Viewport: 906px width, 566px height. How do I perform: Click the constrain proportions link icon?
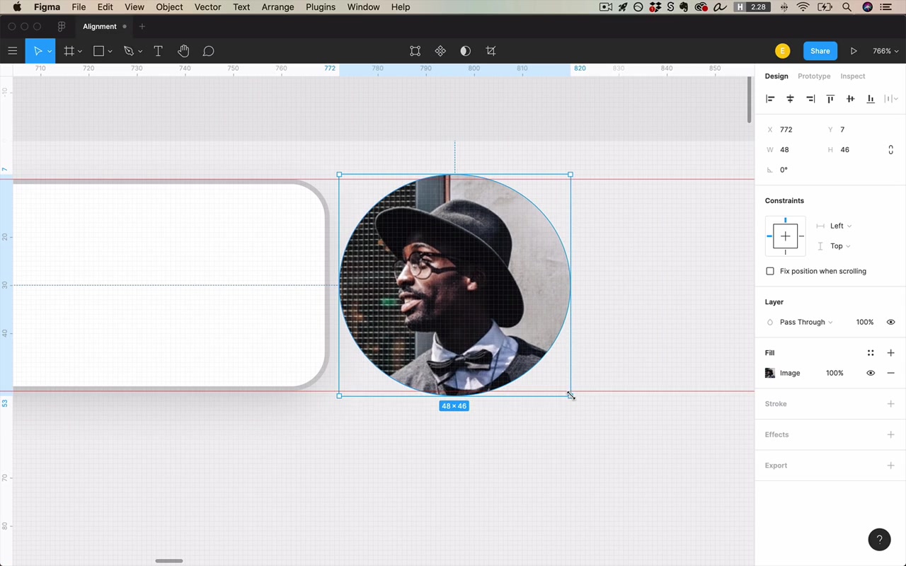click(890, 150)
